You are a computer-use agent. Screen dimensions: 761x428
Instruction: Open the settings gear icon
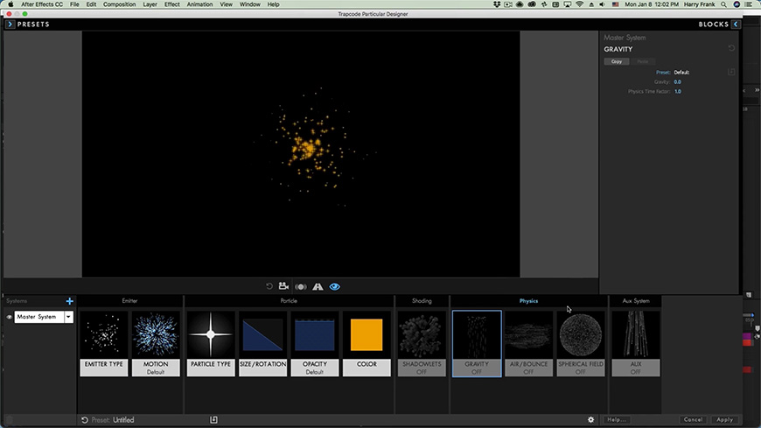(x=590, y=420)
